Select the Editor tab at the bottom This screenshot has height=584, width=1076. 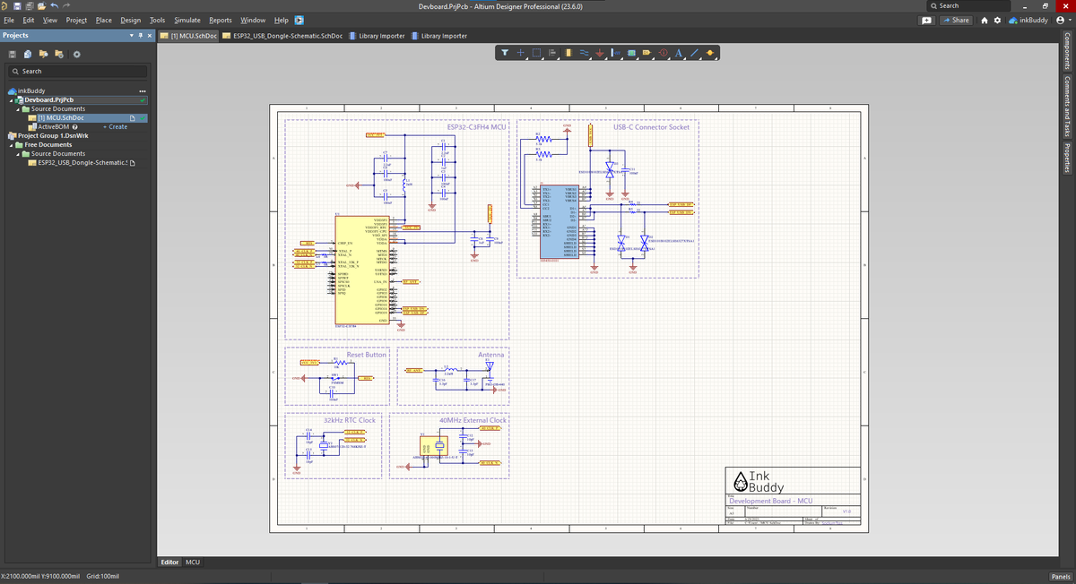click(169, 562)
